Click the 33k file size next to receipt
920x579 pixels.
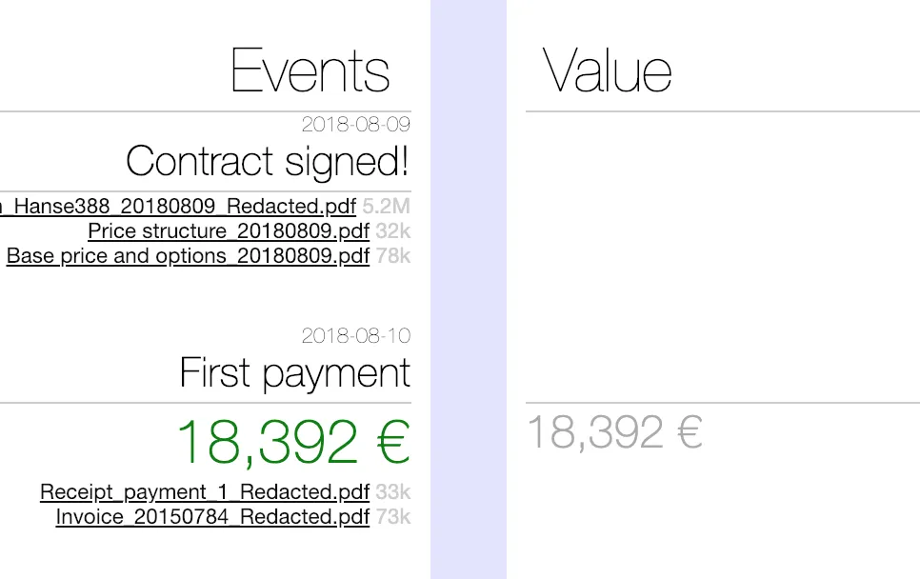click(x=392, y=492)
